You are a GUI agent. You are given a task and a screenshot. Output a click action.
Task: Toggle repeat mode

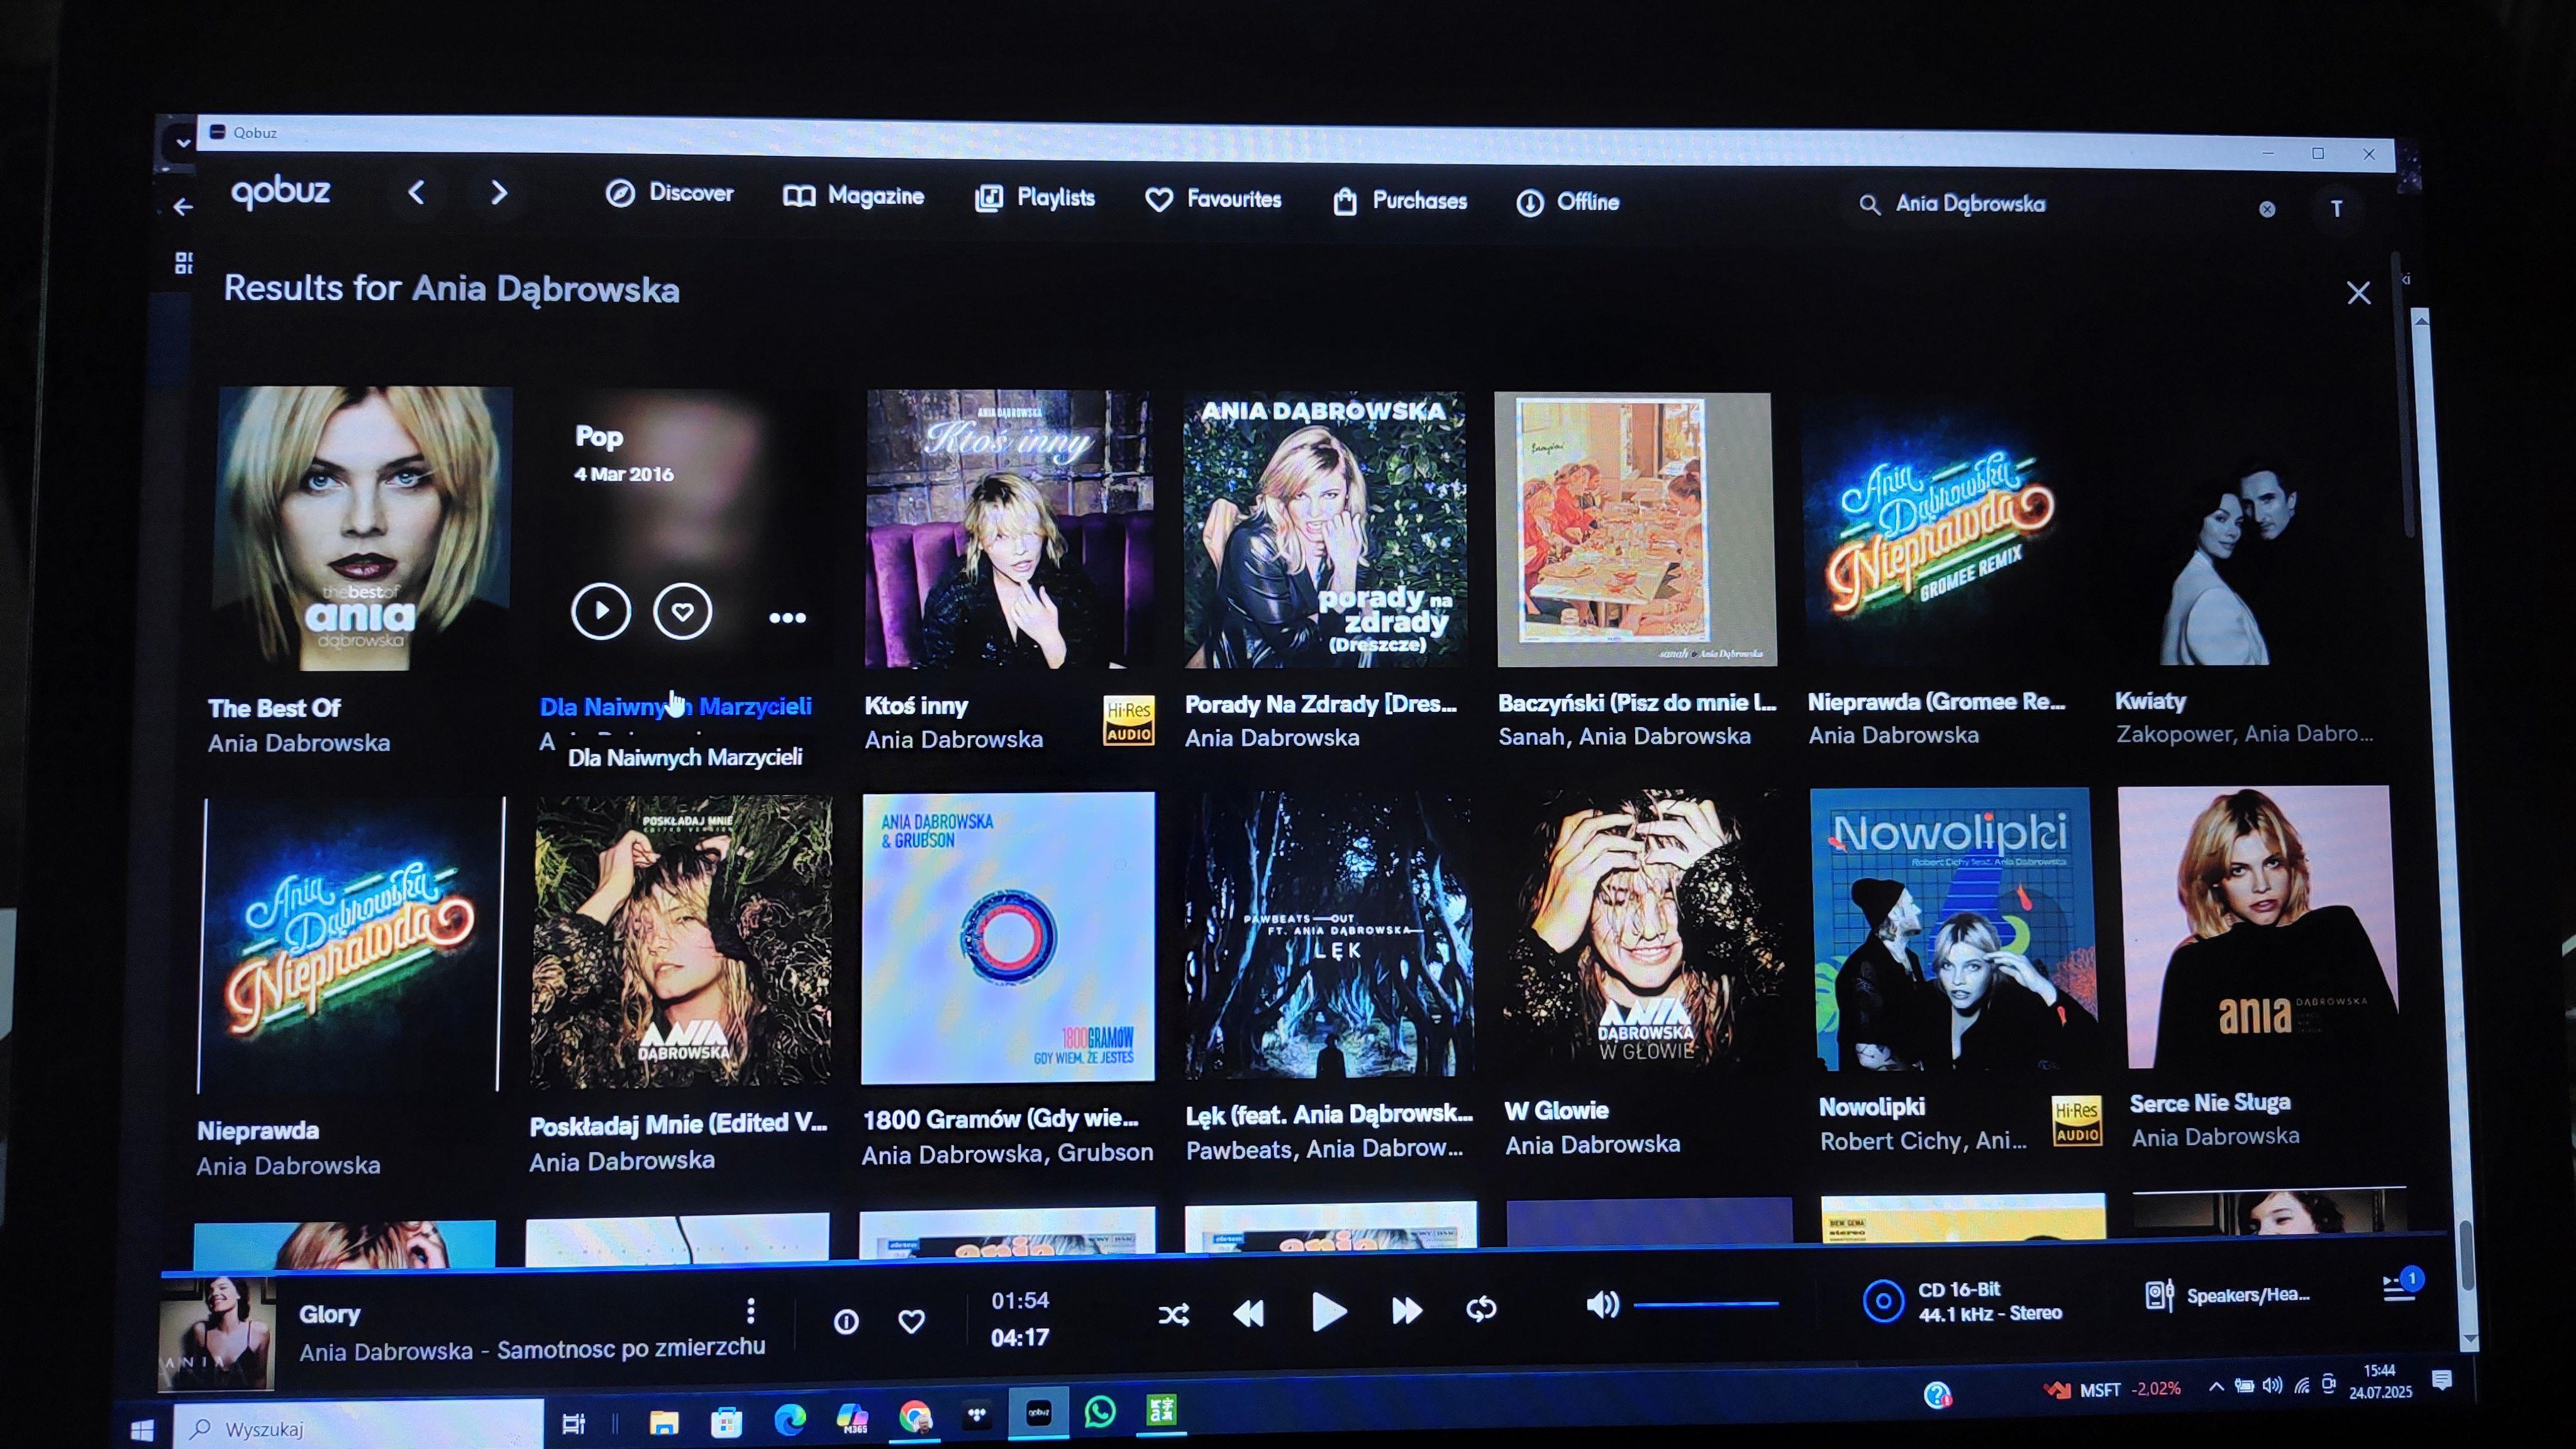1481,1309
